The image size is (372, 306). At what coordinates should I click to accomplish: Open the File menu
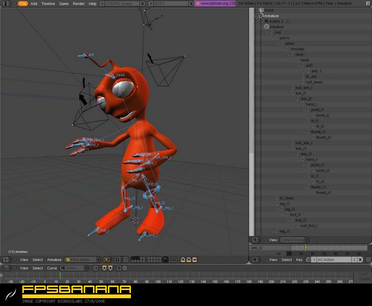(x=23, y=3)
